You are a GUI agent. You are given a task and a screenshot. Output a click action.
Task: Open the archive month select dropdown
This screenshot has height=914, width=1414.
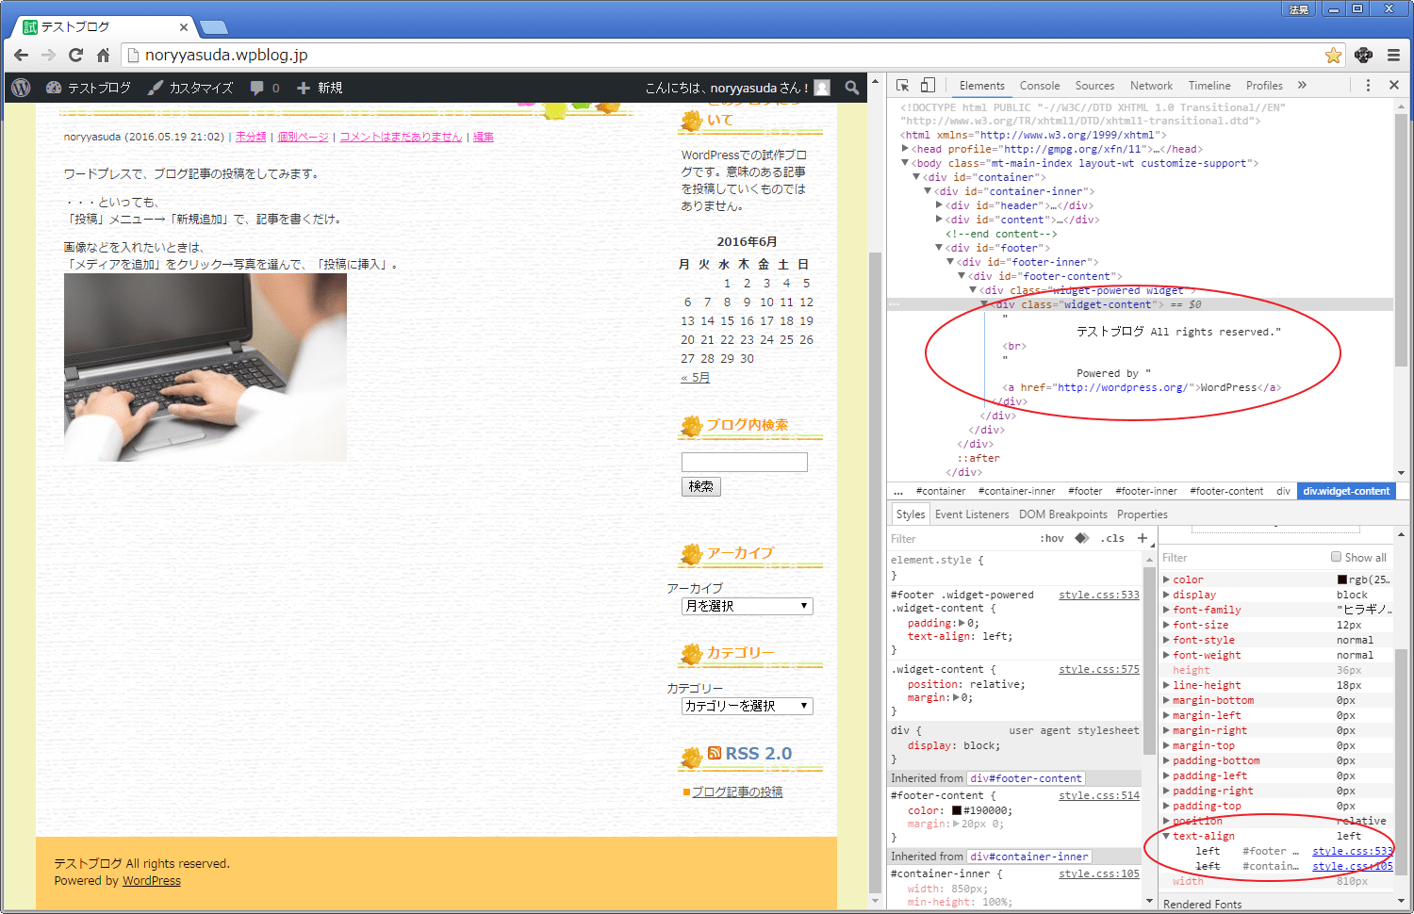[747, 606]
